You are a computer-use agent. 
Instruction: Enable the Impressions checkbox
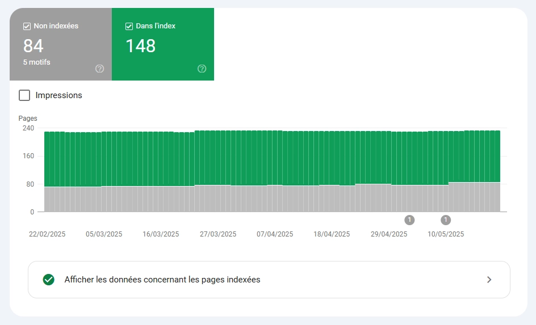pyautogui.click(x=24, y=95)
